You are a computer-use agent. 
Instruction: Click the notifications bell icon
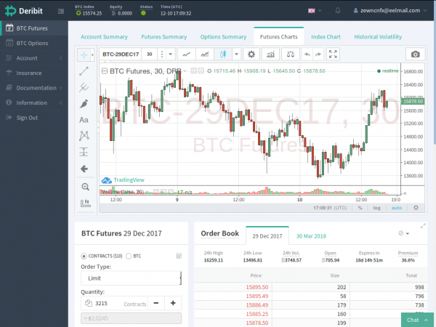pos(338,11)
